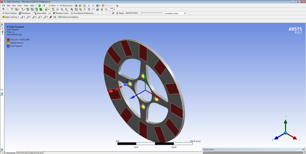
Task: Select the Zoom in/out tool
Action: click(62, 9)
